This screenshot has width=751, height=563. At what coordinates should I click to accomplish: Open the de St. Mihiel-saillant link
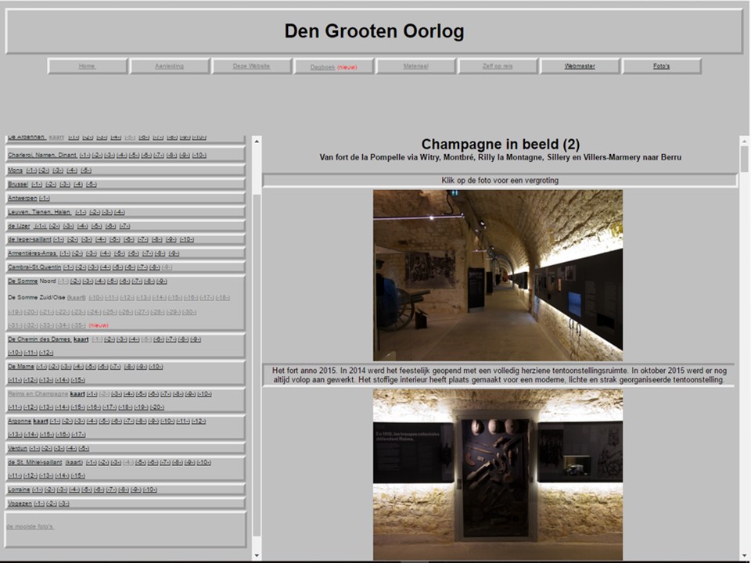(34, 462)
